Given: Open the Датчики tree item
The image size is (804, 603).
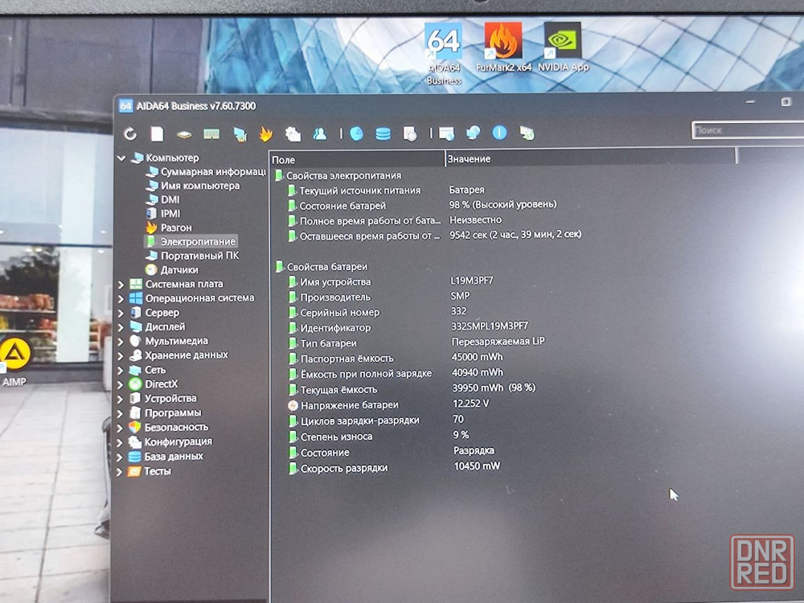Looking at the screenshot, I should (x=172, y=269).
